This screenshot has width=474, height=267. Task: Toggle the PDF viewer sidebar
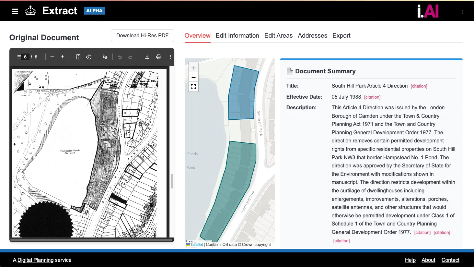(19, 57)
